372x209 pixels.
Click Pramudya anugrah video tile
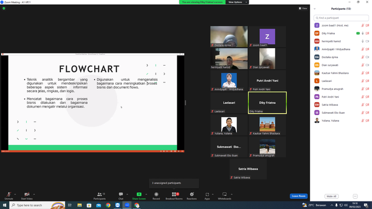click(267, 147)
